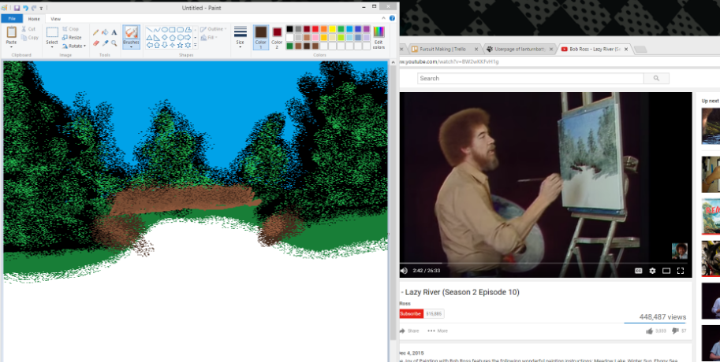
Task: Enter fullscreen in the YouTube player
Action: (681, 271)
